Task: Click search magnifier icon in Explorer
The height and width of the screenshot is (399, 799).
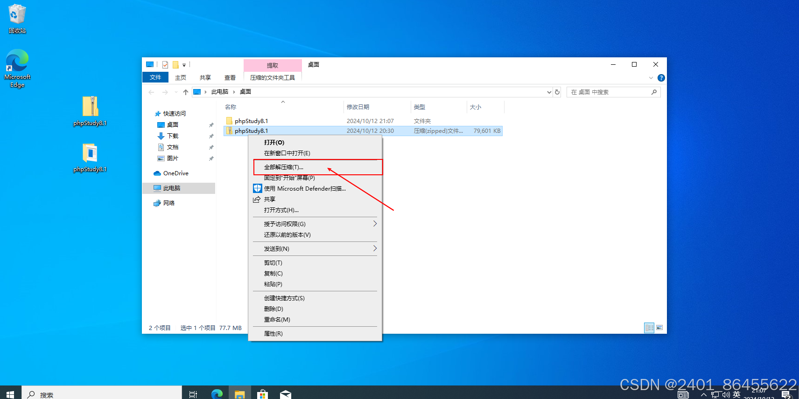Action: [x=654, y=92]
